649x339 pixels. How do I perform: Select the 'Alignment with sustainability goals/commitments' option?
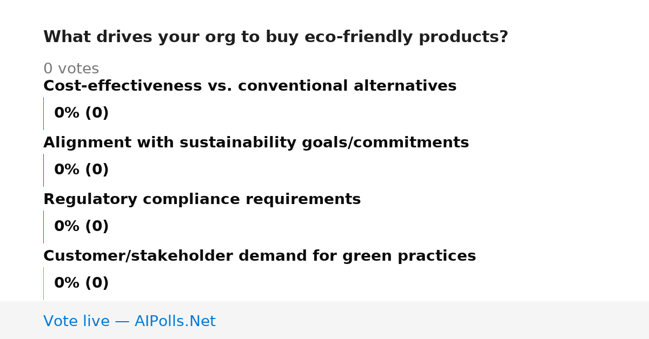pyautogui.click(x=256, y=143)
